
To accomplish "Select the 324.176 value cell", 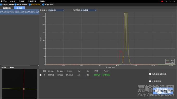I will pos(51,75).
